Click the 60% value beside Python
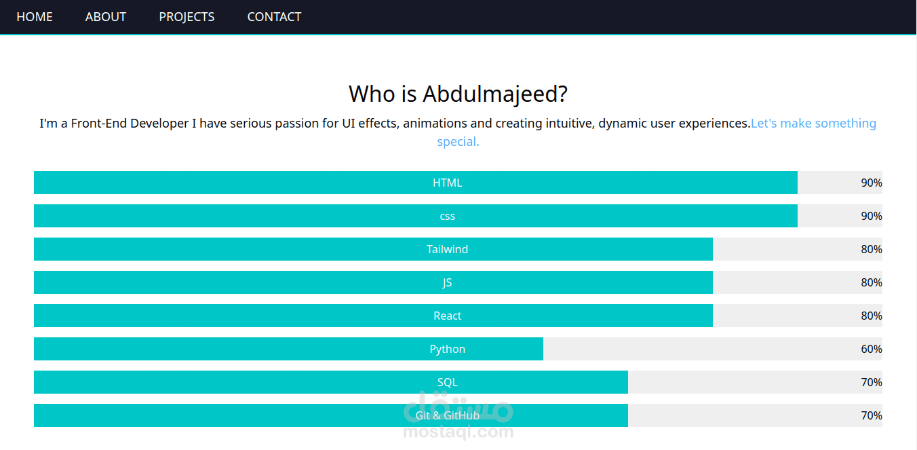This screenshot has height=450, width=917. (x=871, y=349)
